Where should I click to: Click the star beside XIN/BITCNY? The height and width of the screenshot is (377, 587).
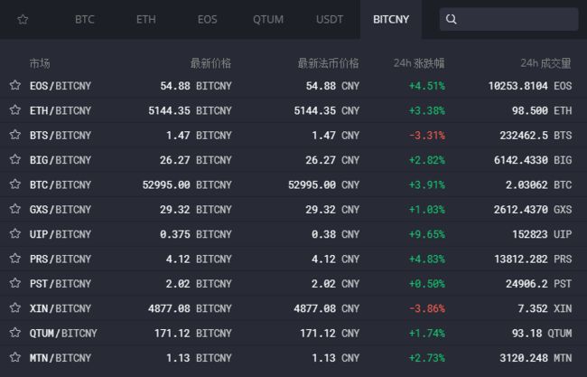tap(15, 307)
